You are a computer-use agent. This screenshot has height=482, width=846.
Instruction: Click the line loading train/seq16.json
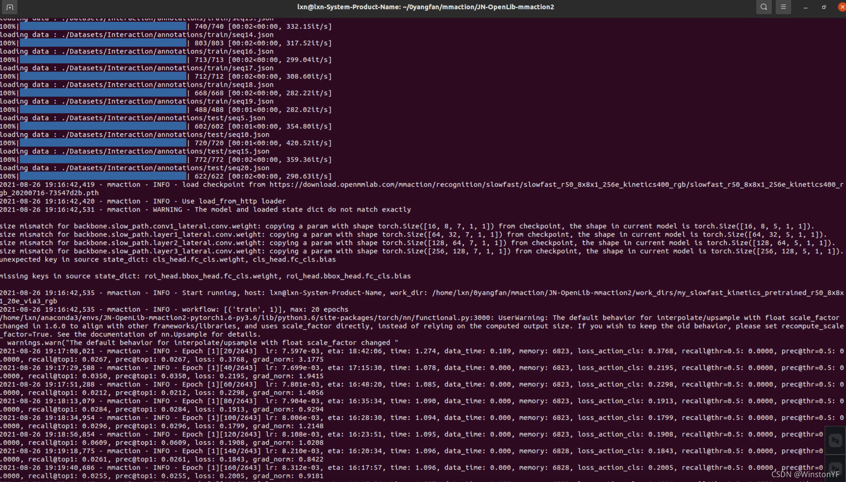click(137, 51)
